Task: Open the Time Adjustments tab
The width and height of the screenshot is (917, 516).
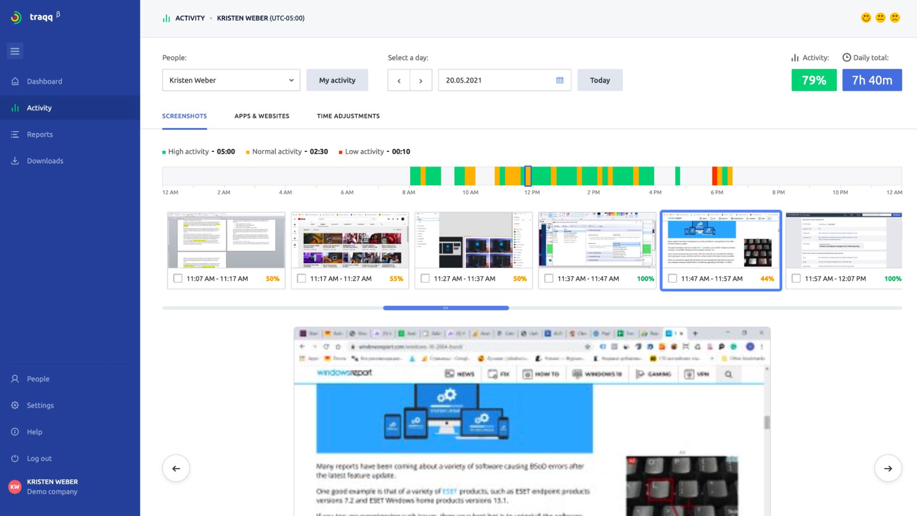Action: [348, 116]
